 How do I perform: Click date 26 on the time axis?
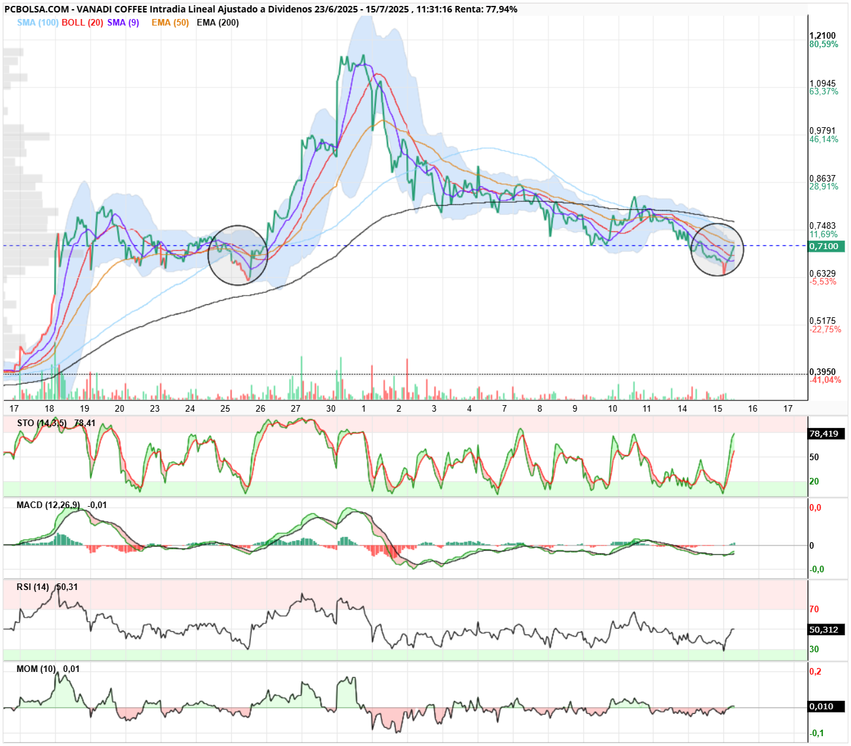pos(261,408)
